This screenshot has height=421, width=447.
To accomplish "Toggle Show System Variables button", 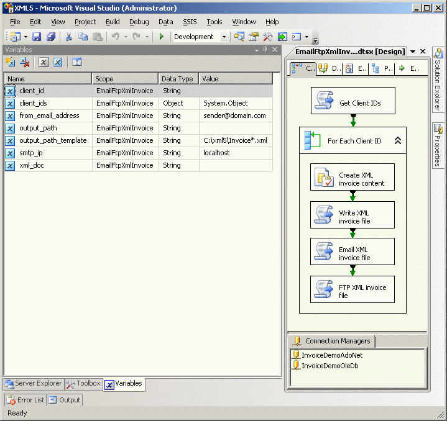I will tap(44, 62).
